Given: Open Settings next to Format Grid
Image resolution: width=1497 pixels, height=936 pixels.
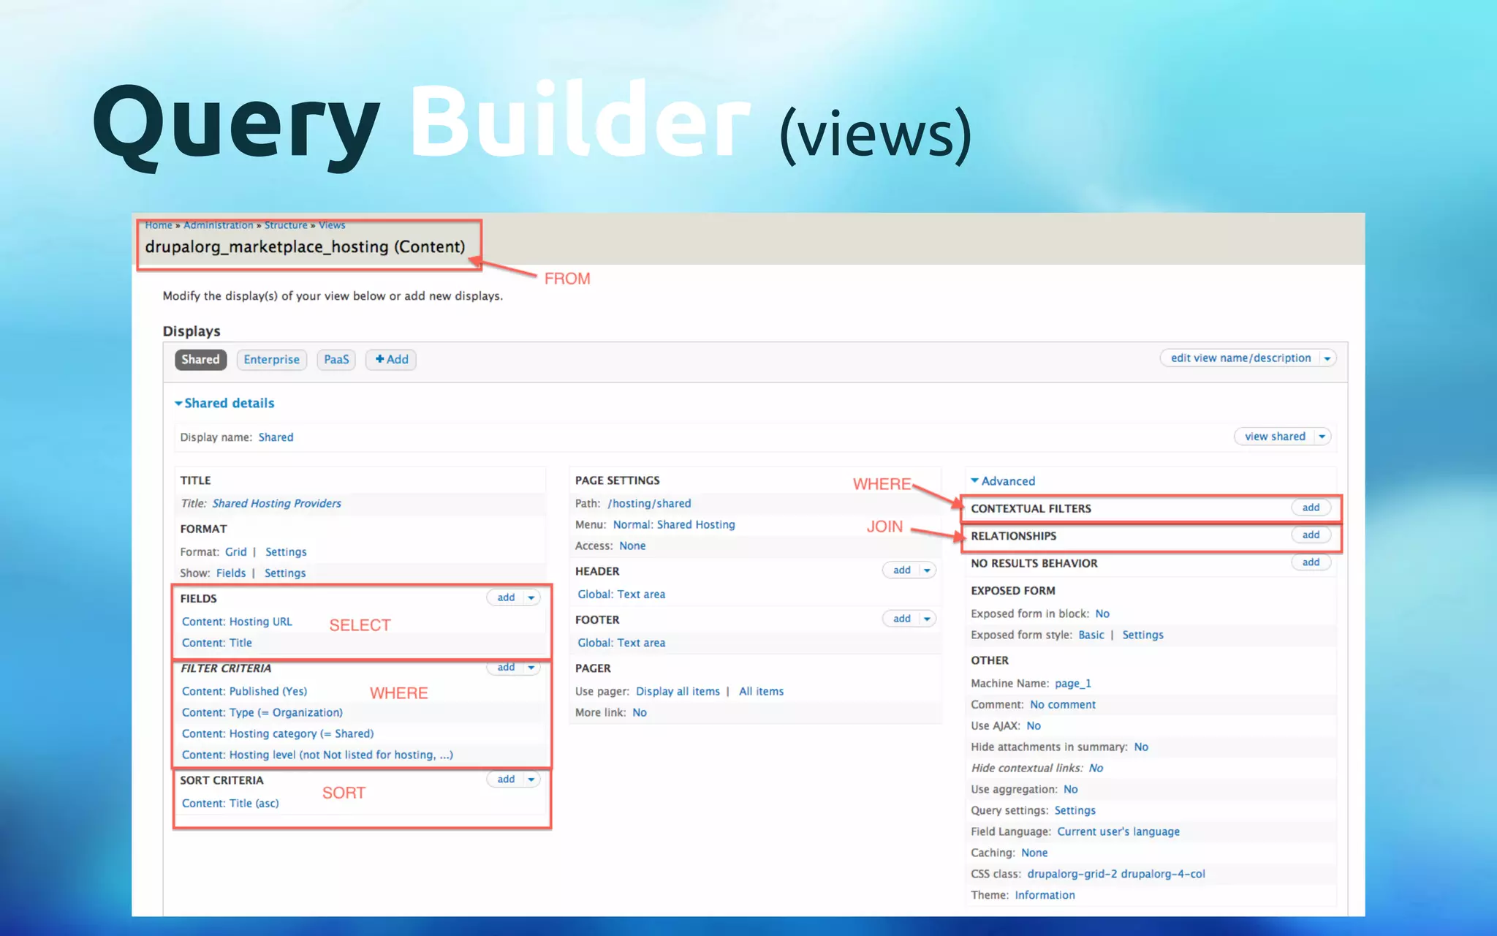Looking at the screenshot, I should (286, 552).
